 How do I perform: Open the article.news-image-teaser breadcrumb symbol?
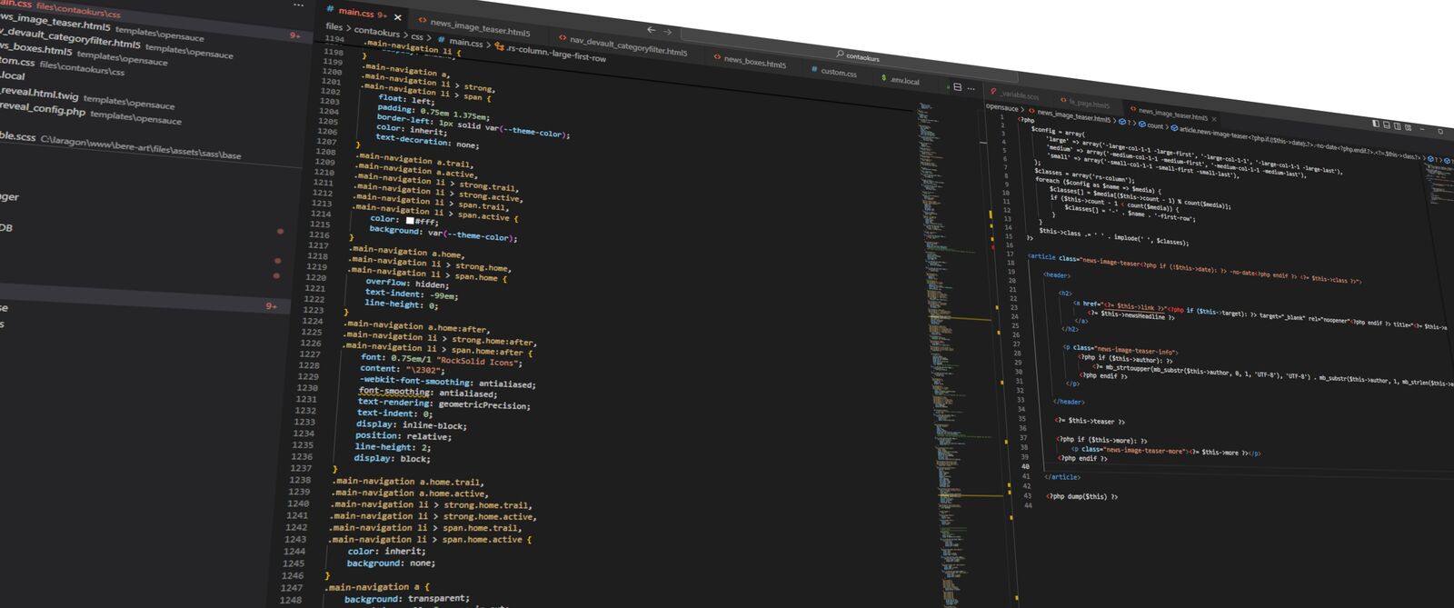(x=1296, y=143)
